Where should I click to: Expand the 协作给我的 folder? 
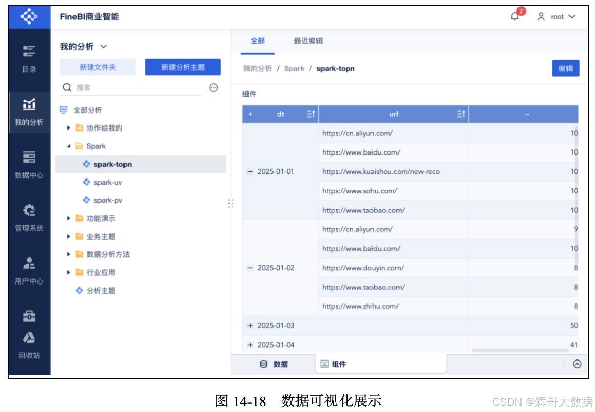point(69,128)
